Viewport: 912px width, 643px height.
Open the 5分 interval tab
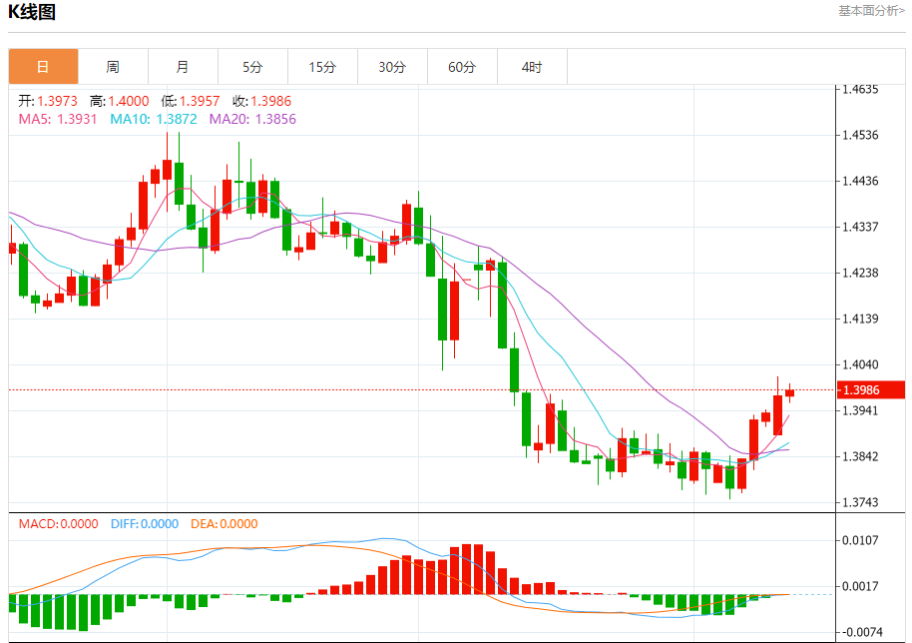pos(252,67)
